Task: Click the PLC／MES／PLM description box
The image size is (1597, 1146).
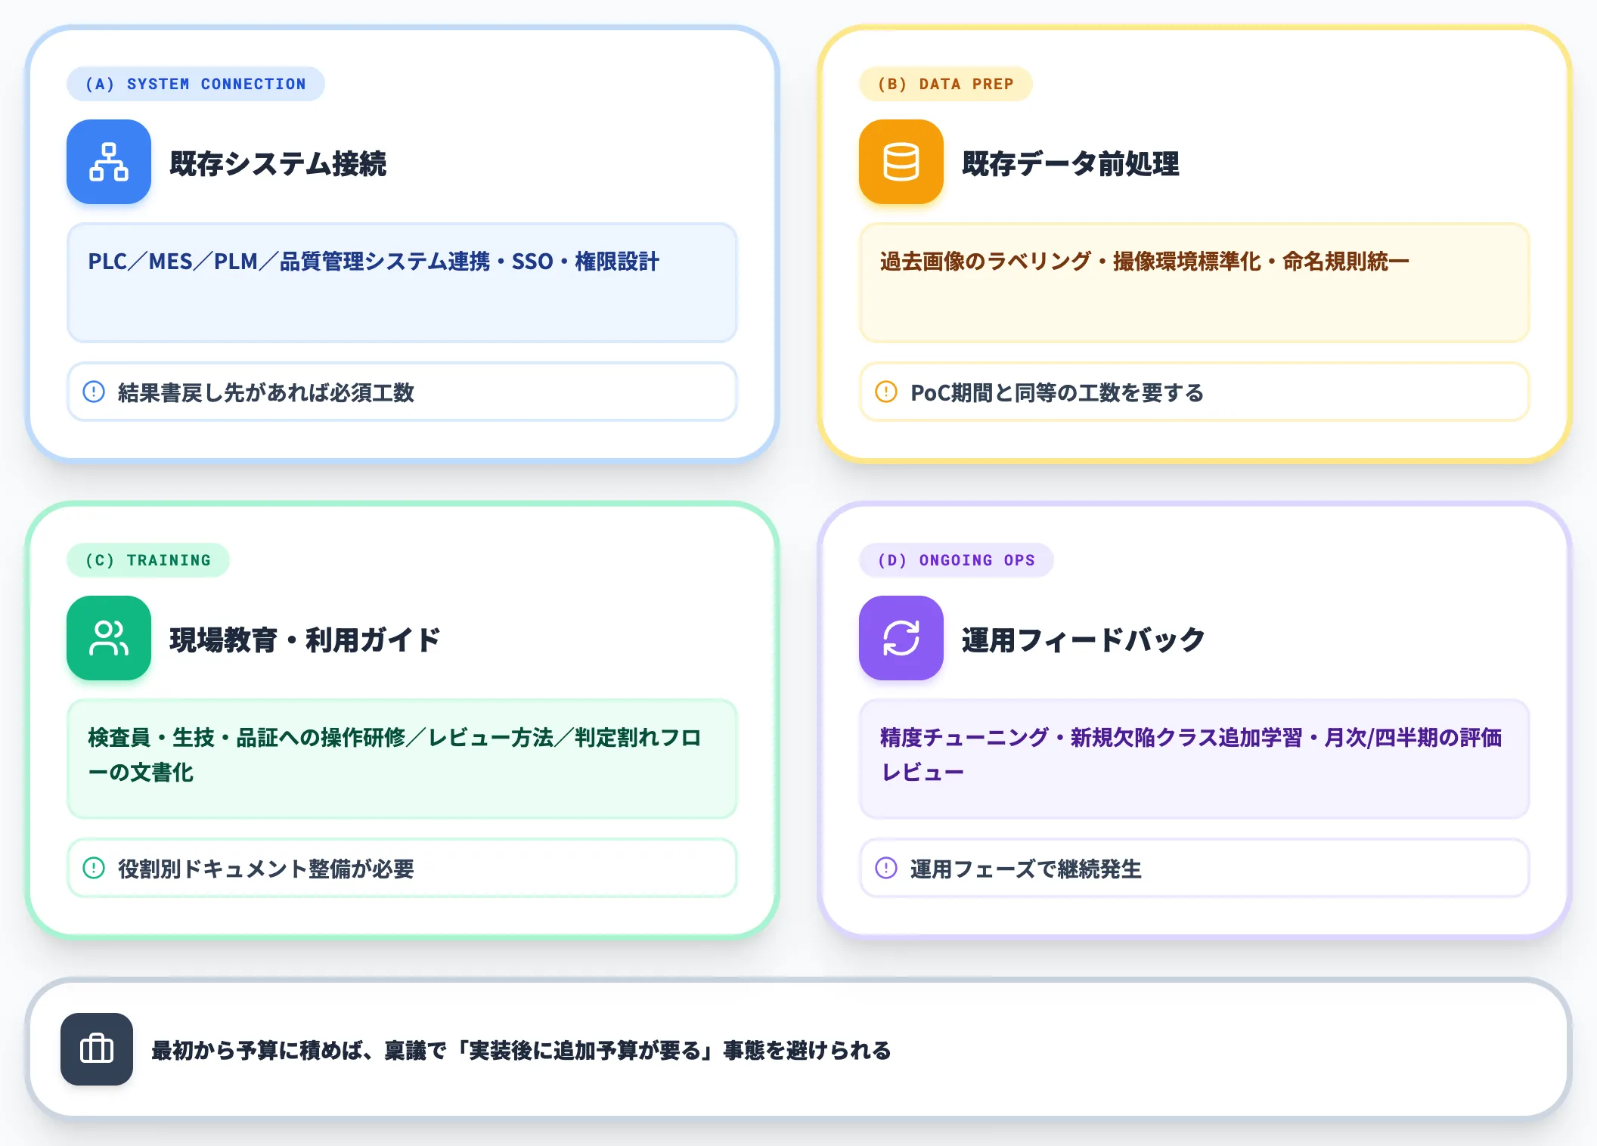Action: 402,283
